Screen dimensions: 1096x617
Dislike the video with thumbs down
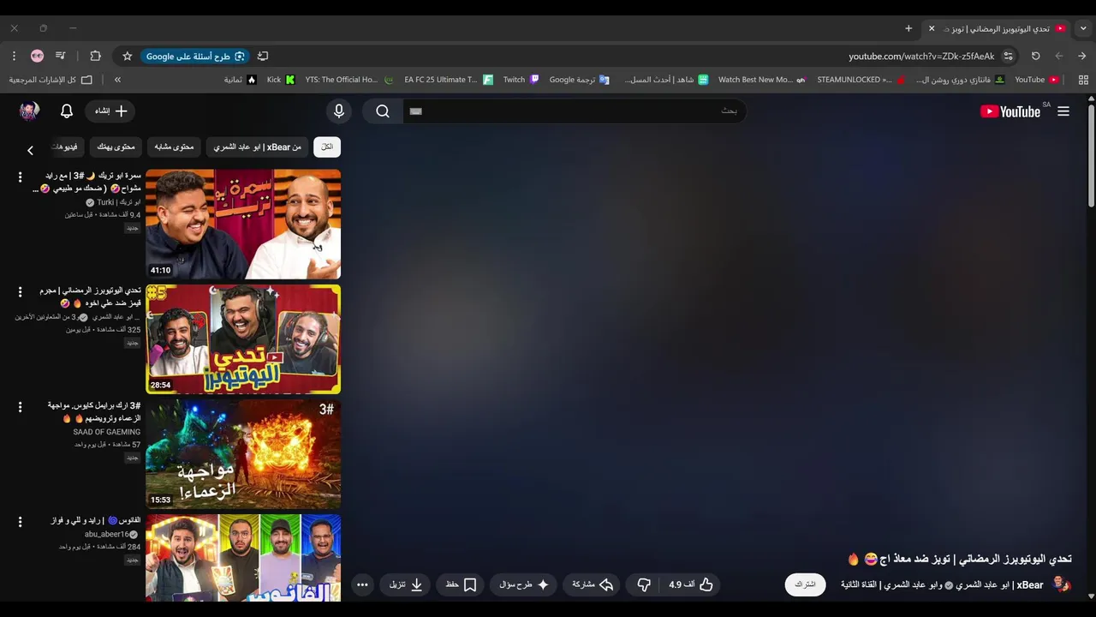pyautogui.click(x=644, y=584)
